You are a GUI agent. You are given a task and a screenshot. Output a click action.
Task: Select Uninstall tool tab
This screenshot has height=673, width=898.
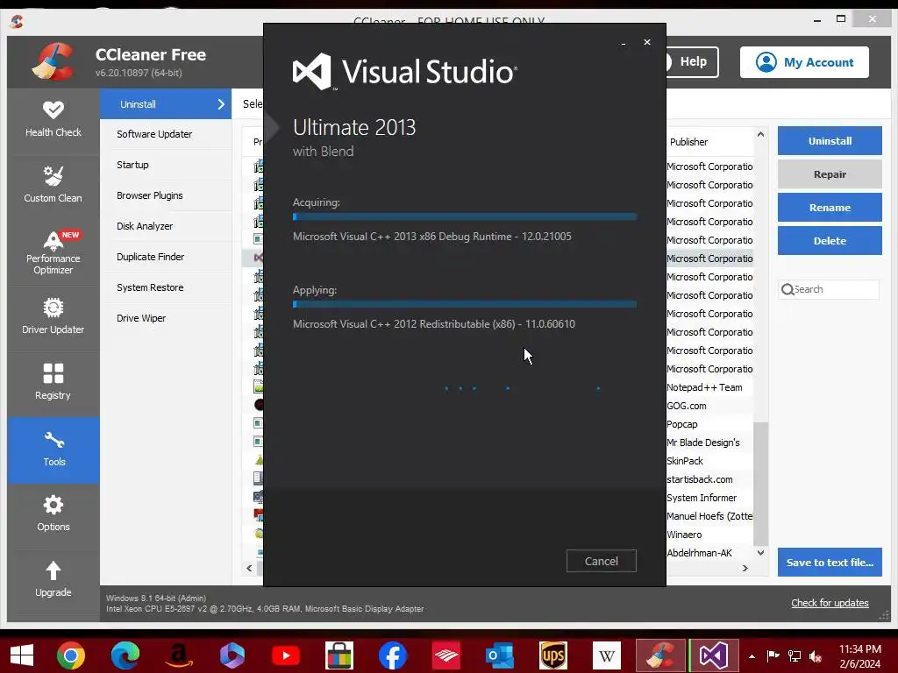click(x=166, y=104)
